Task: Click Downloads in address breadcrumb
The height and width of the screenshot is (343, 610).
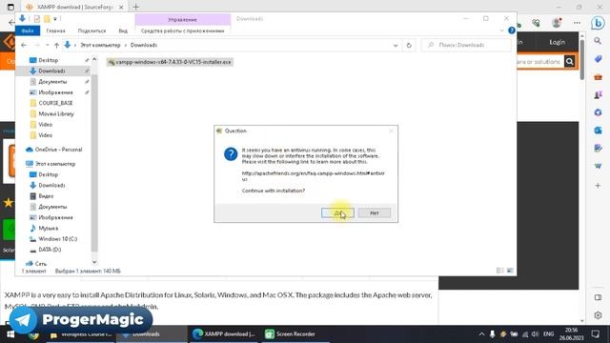Action: [144, 45]
